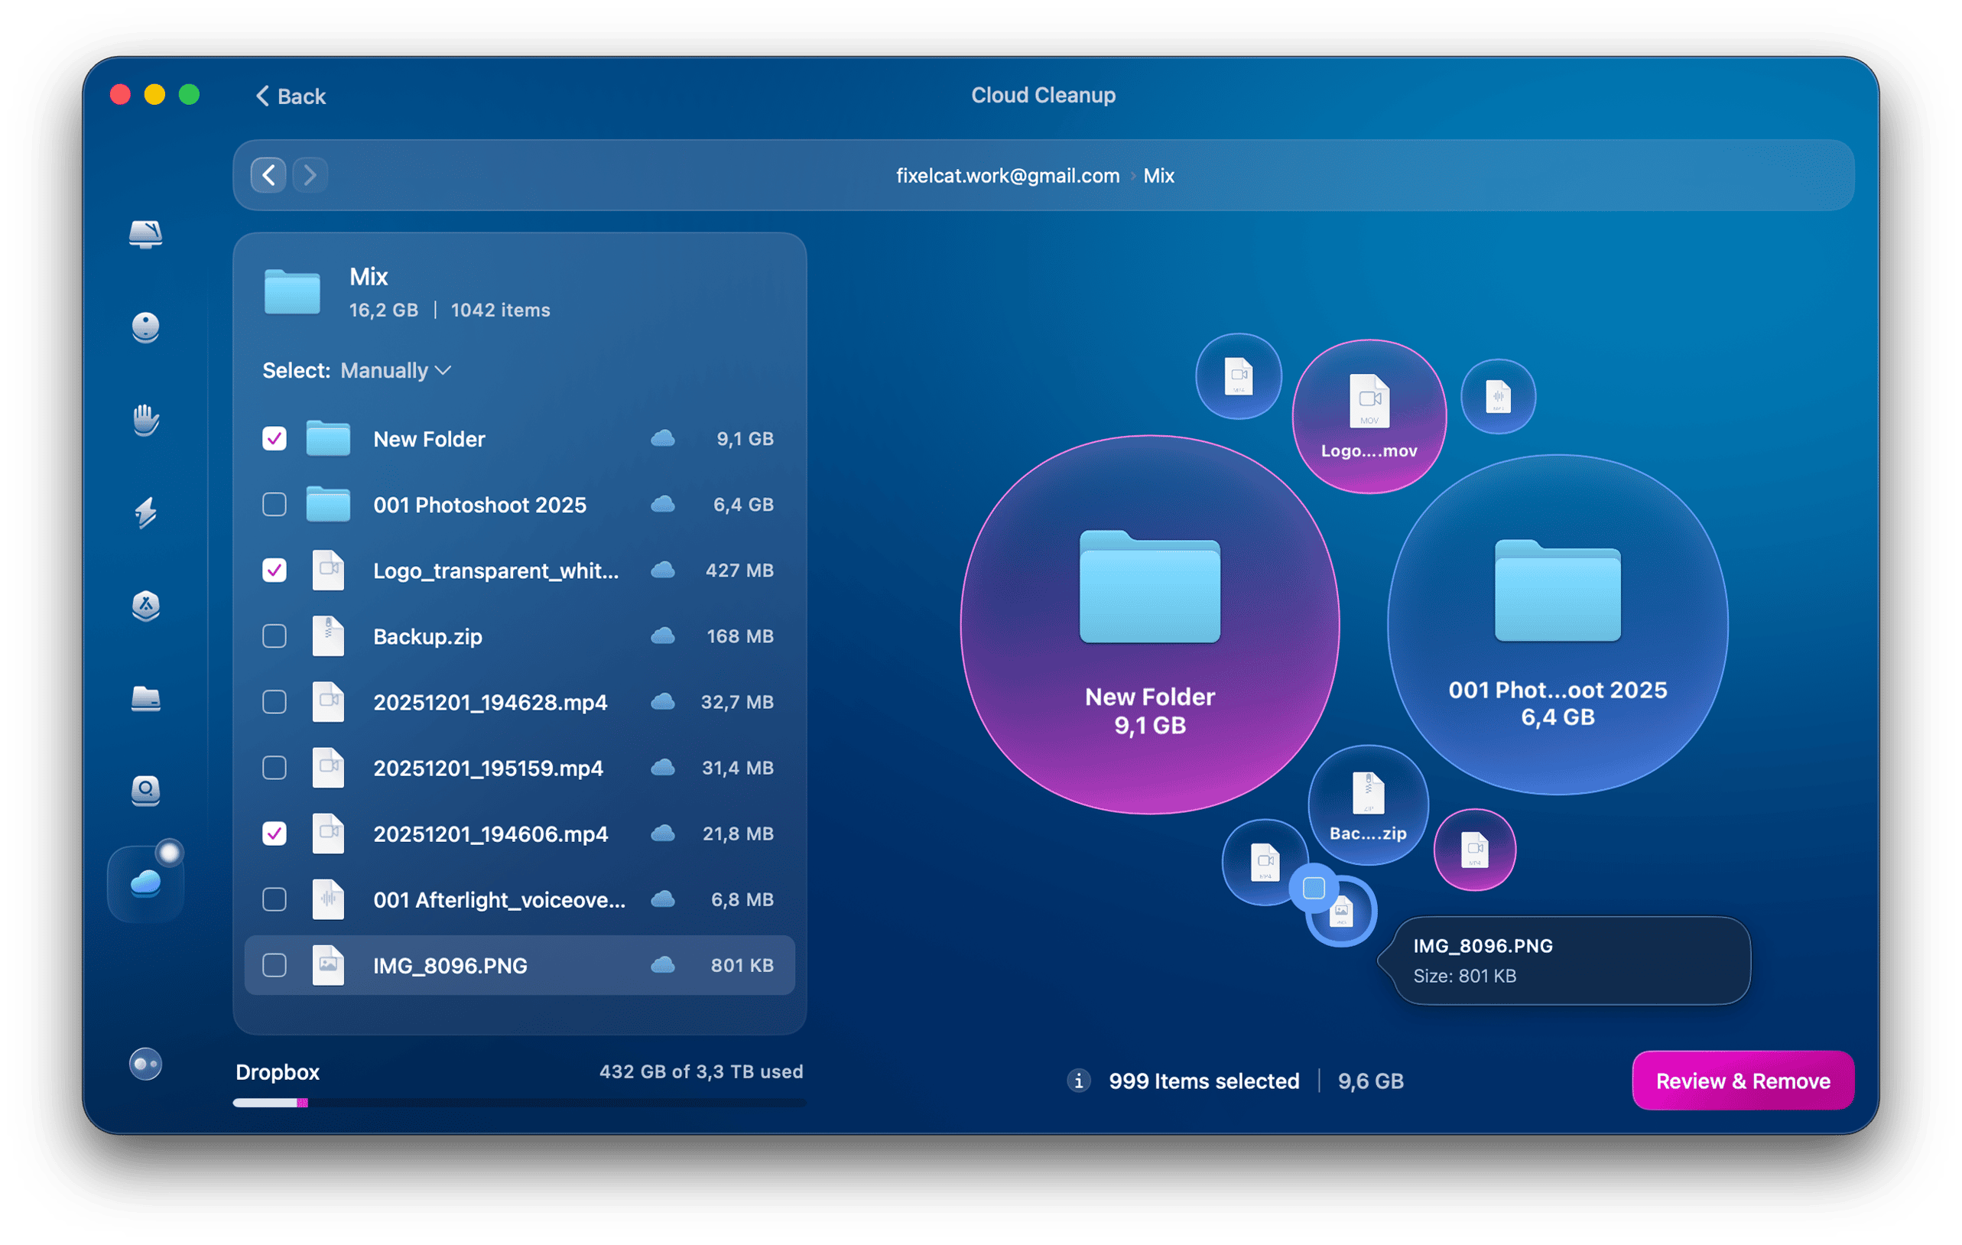The image size is (1962, 1245).
Task: Open the Cloud Cleanup sidebar icon
Action: pos(145,883)
